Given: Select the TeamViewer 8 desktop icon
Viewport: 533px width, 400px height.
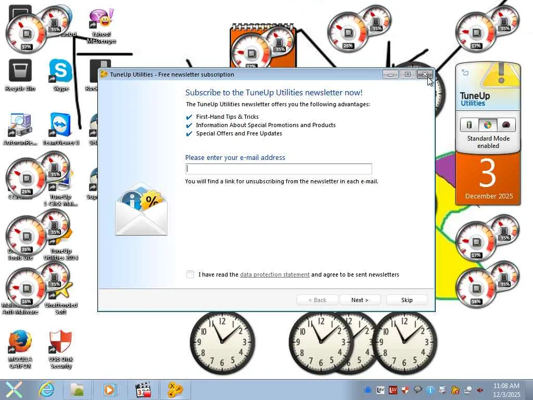Looking at the screenshot, I should pyautogui.click(x=60, y=129).
